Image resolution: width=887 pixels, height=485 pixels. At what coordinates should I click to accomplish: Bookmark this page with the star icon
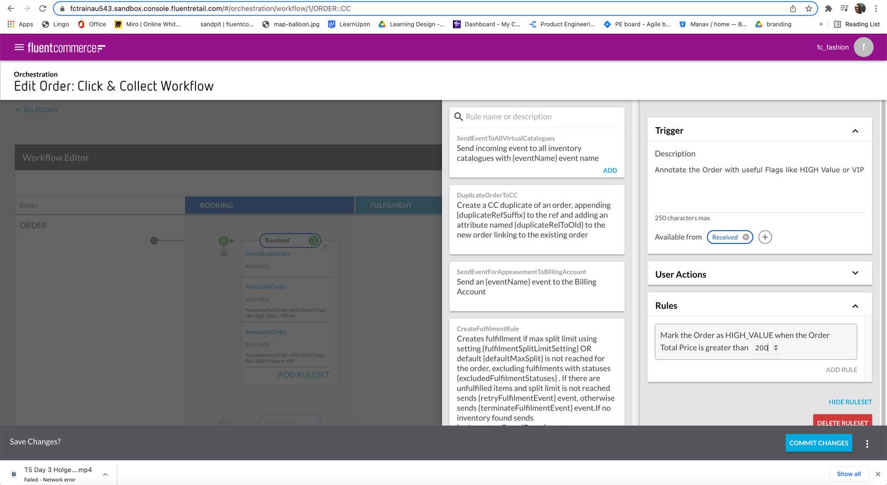(x=808, y=8)
